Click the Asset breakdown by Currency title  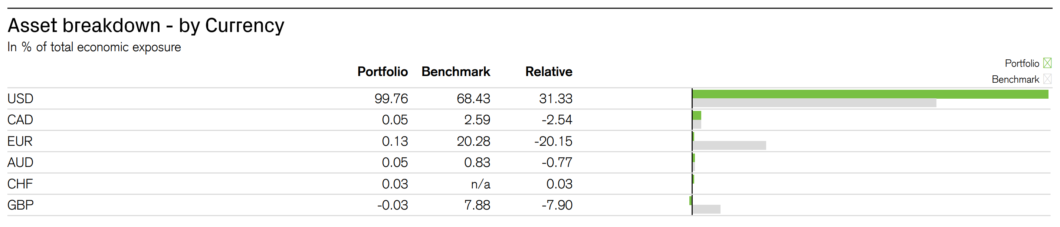pyautogui.click(x=146, y=26)
